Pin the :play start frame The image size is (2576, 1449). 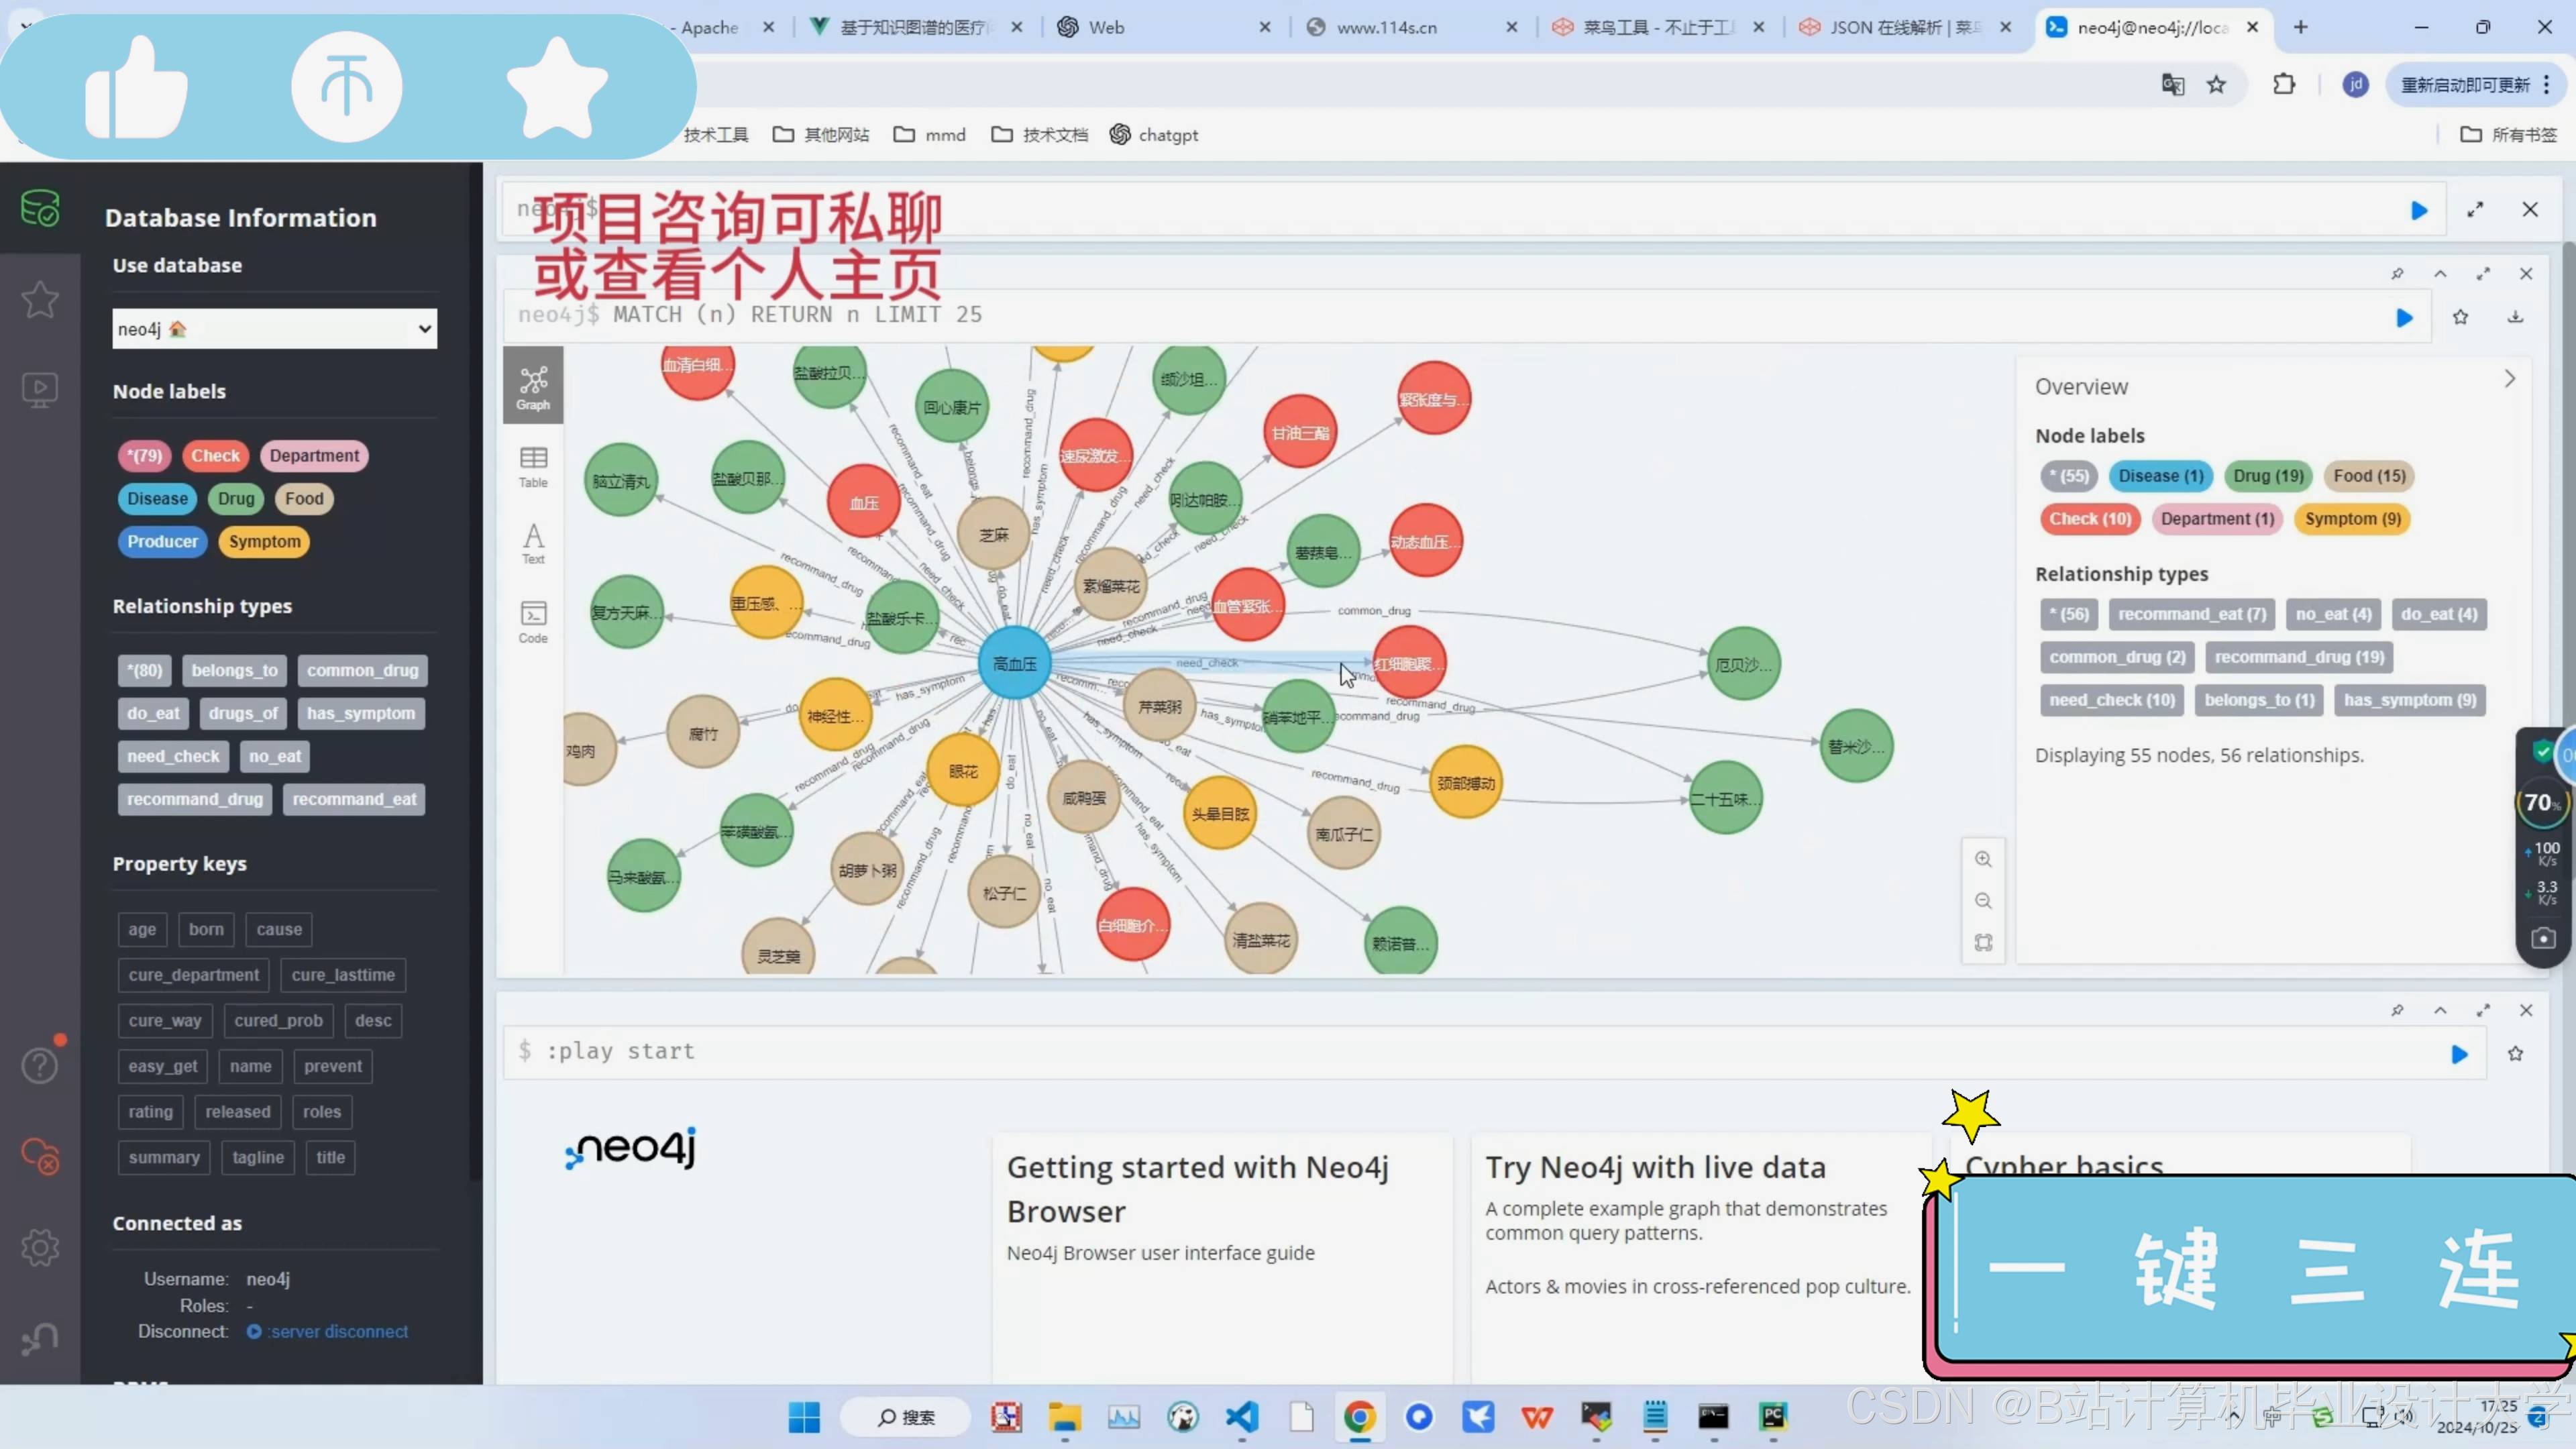2397,1011
